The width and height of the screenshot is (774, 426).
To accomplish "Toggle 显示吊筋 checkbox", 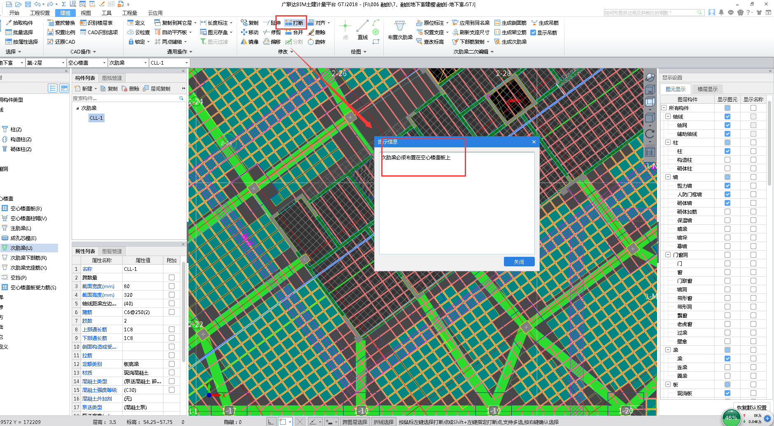I will point(534,33).
